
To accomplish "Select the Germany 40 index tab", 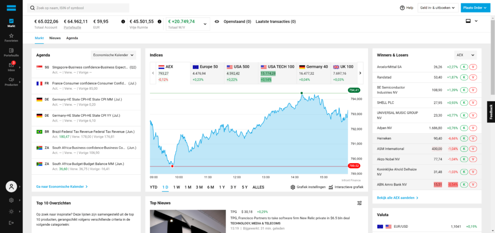I will tap(314, 73).
